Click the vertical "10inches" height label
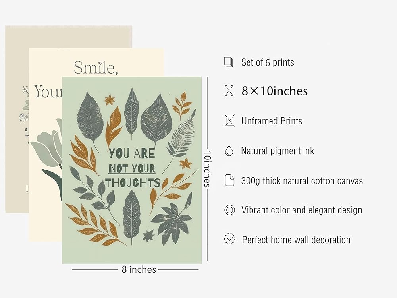This screenshot has width=397, height=298. tap(207, 168)
